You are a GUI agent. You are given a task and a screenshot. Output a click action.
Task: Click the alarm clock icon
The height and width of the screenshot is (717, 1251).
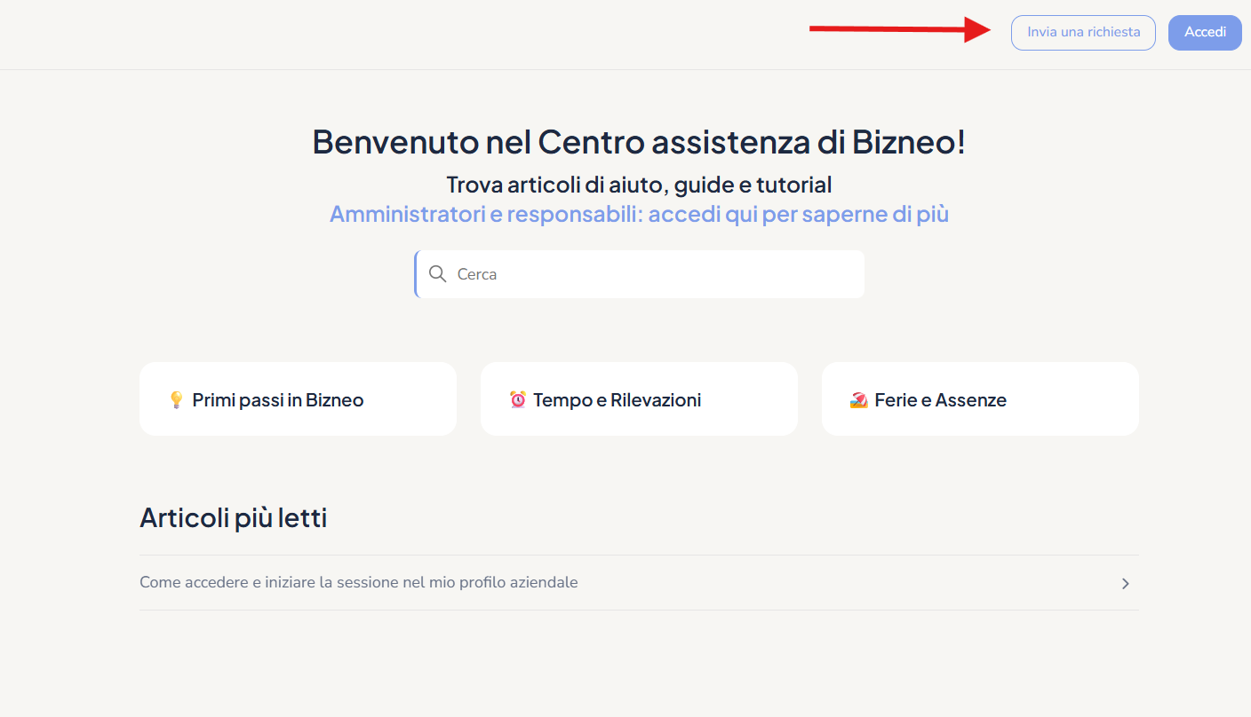[518, 400]
